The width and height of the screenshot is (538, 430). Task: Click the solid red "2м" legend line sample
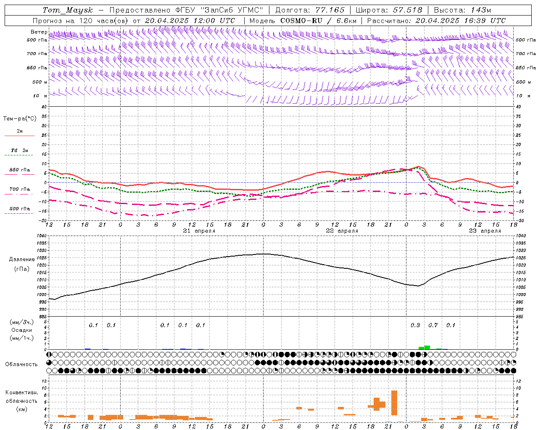[19, 136]
